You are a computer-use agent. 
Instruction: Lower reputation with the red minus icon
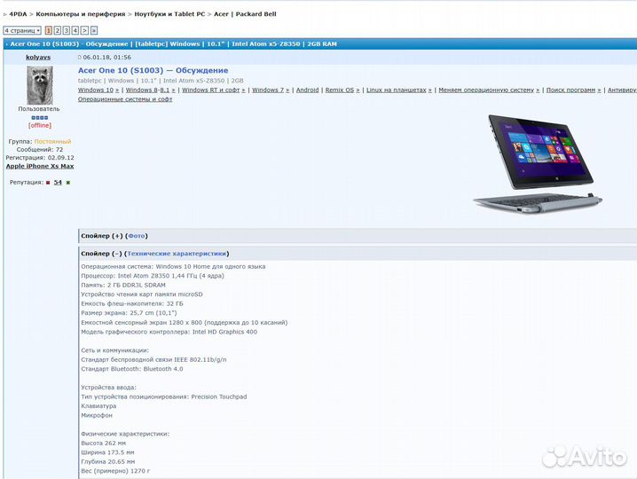pyautogui.click(x=48, y=183)
